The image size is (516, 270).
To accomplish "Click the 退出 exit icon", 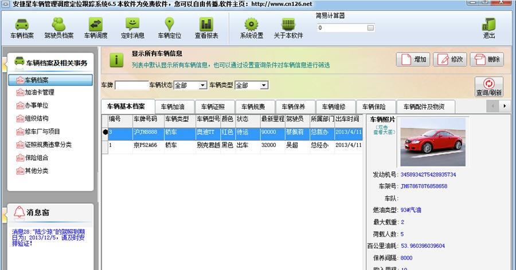I will (488, 29).
